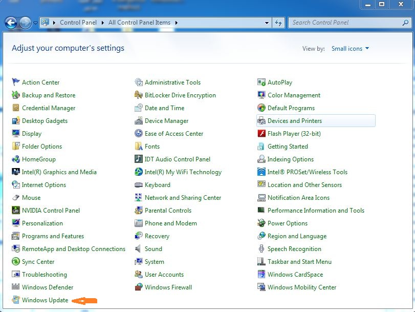Open Network and Sharing Center link
Image resolution: width=415 pixels, height=312 pixels.
(183, 197)
